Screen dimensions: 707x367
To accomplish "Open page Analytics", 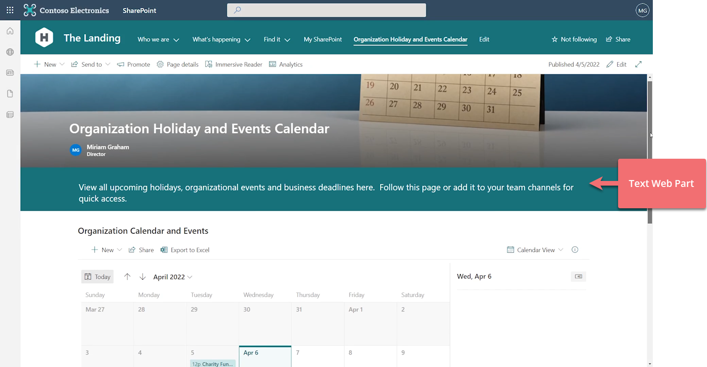I will [x=286, y=64].
